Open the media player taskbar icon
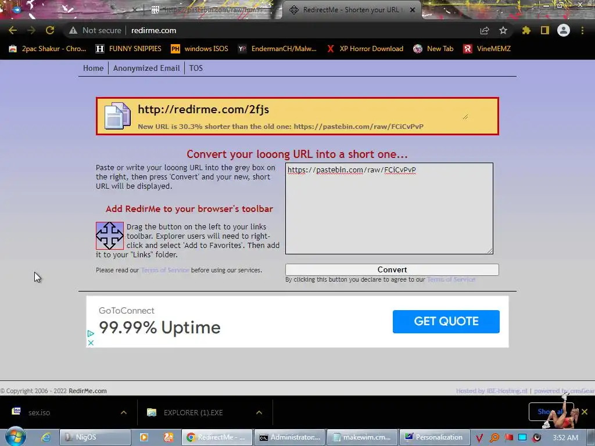Viewport: 595px width, 446px height. point(144,437)
